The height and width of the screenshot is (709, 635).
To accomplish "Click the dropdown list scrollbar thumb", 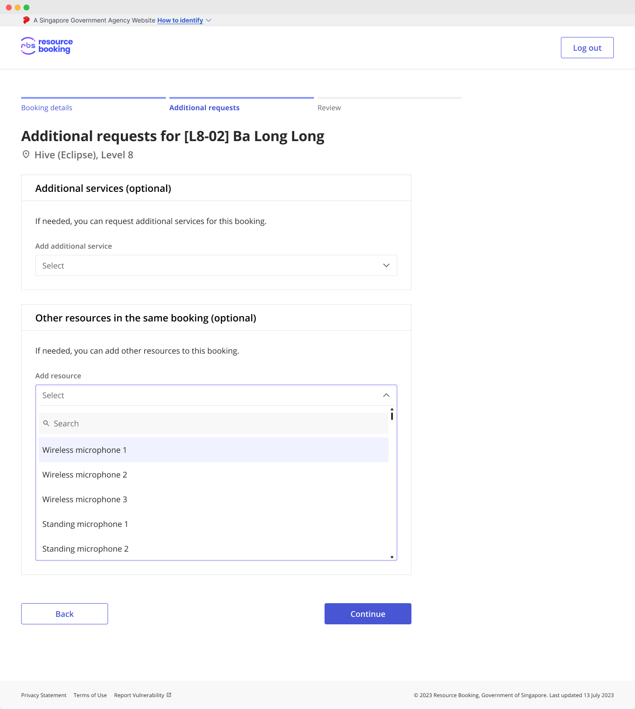I will tap(392, 417).
